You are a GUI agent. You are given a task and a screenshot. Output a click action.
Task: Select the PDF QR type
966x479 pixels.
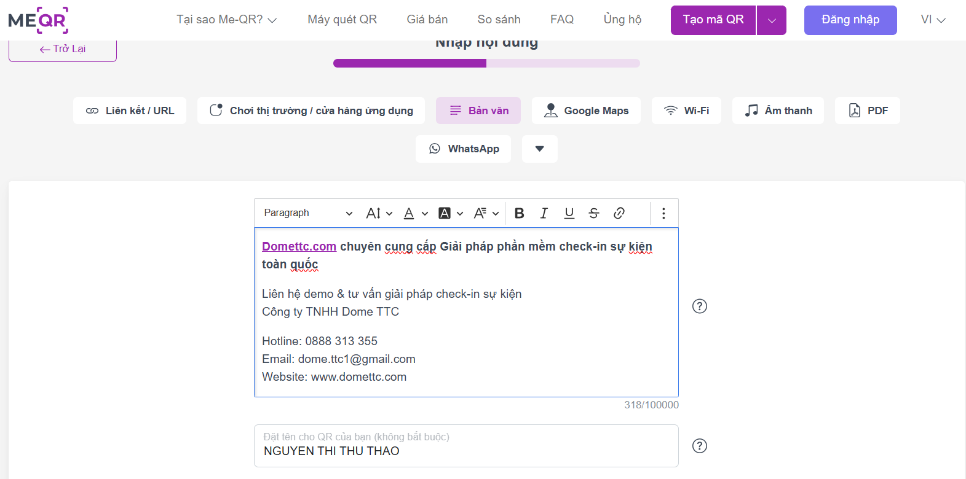click(x=868, y=111)
